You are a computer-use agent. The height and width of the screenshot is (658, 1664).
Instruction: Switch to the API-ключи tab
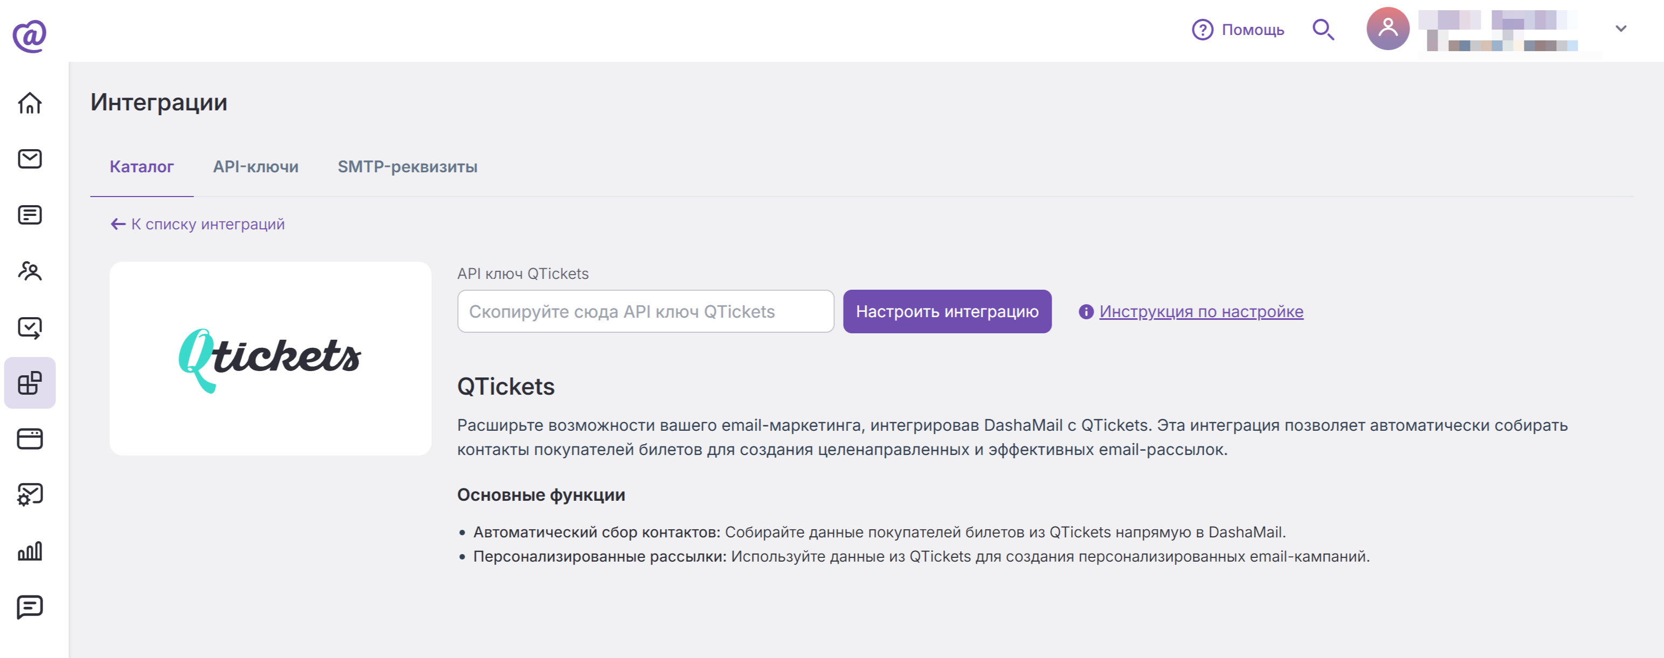pyautogui.click(x=256, y=166)
